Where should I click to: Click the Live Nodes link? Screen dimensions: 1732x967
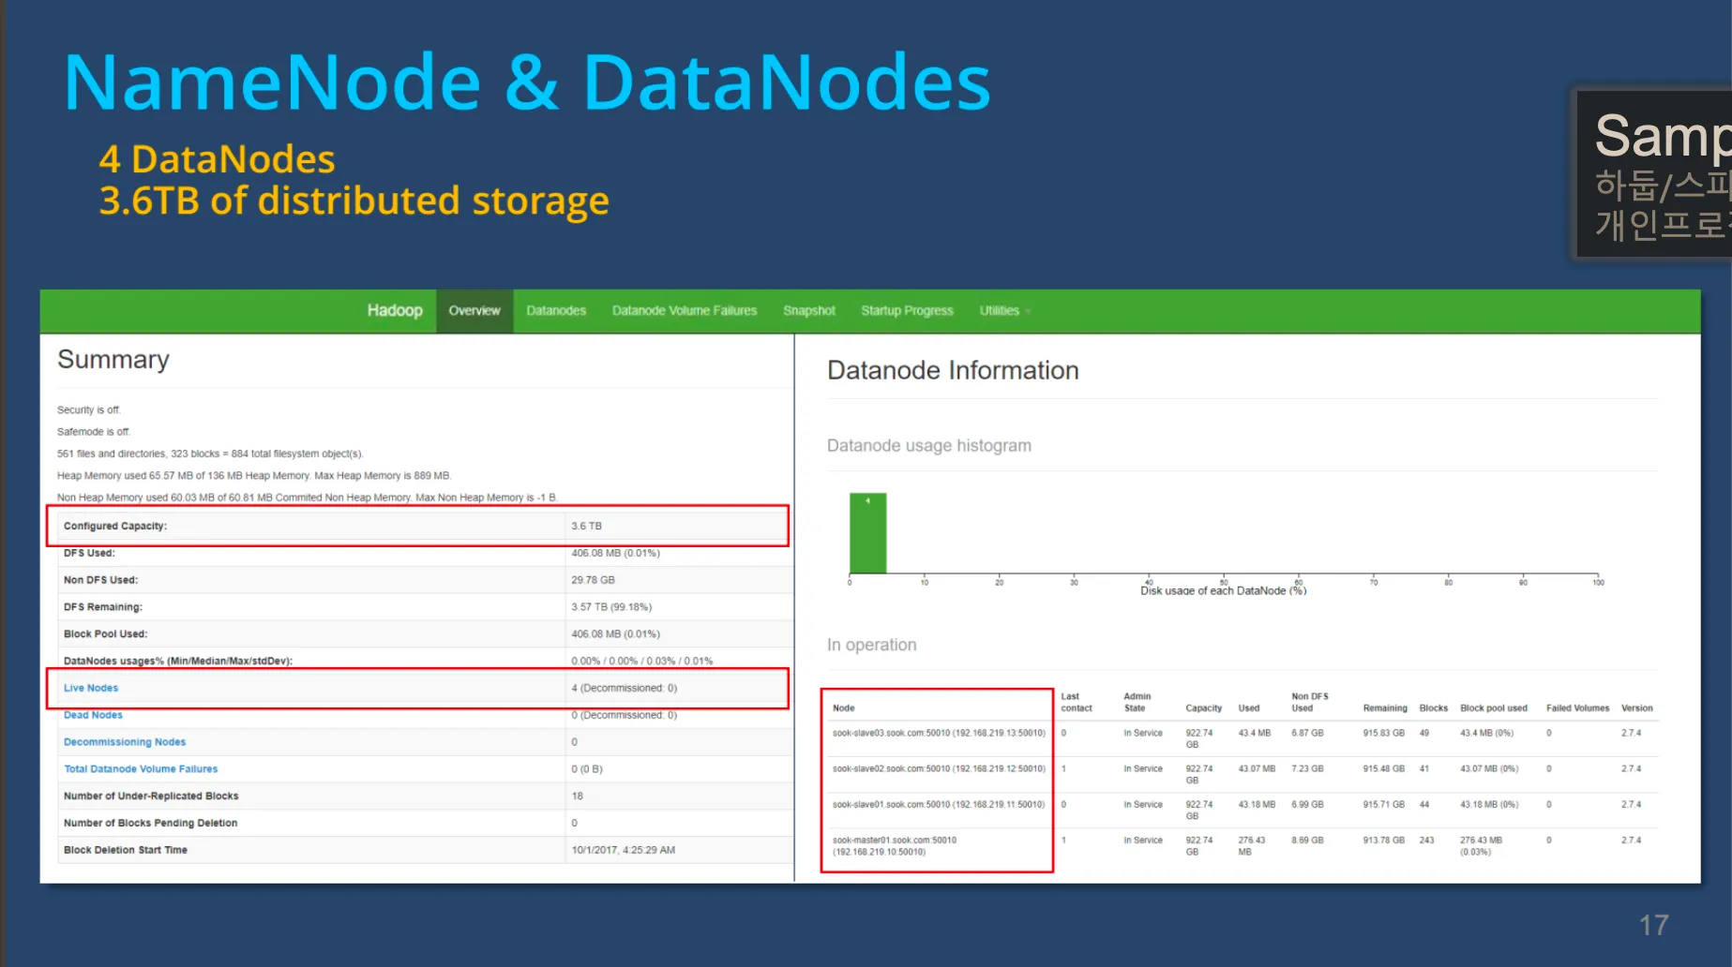[91, 688]
